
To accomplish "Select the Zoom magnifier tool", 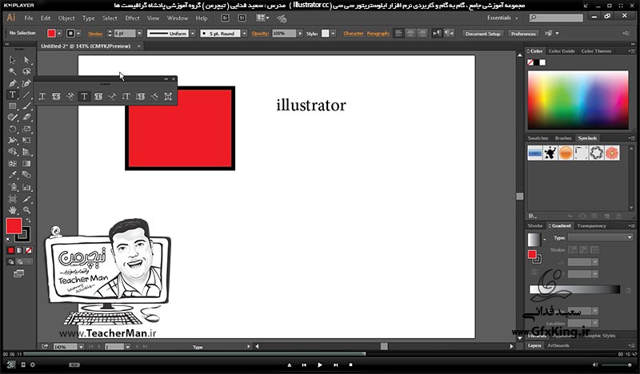I will click(26, 210).
